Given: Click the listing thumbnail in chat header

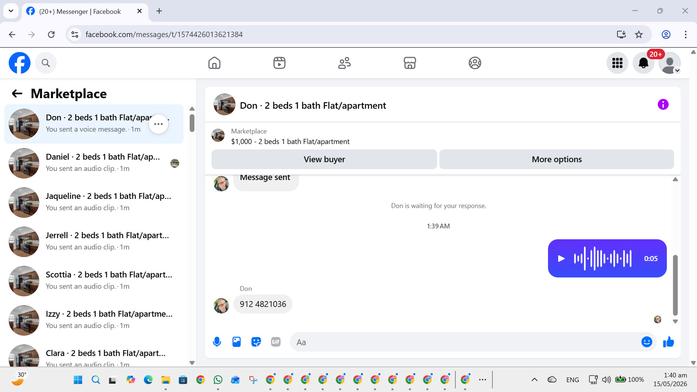Looking at the screenshot, I should 225,104.
